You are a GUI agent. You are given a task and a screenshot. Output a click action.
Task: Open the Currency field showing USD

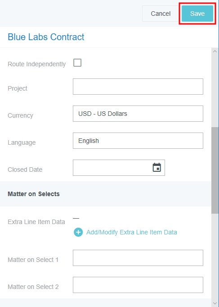click(x=138, y=114)
